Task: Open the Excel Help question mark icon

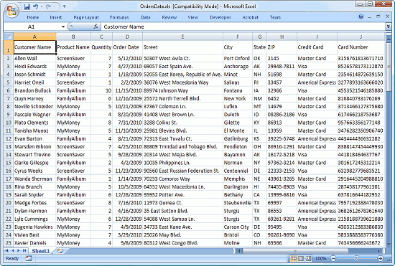Action: 361,16
